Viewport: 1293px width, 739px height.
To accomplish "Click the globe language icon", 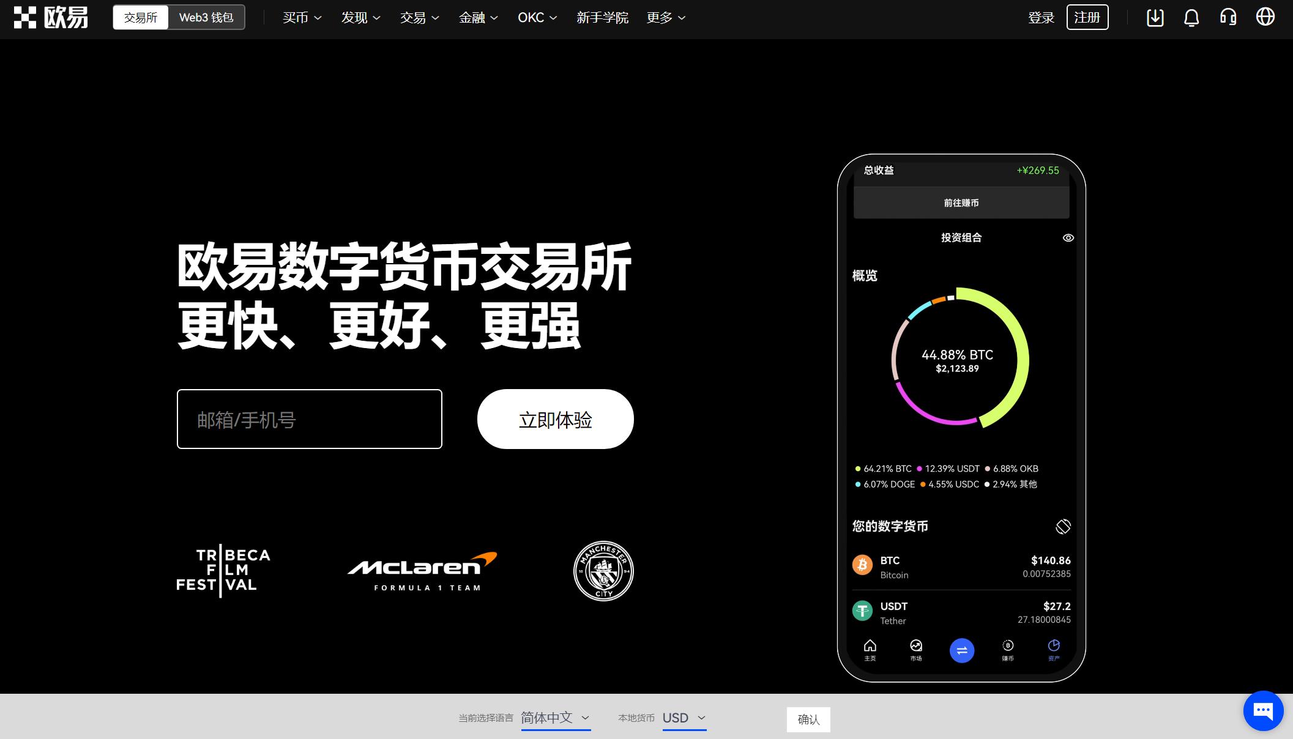I will click(1267, 18).
